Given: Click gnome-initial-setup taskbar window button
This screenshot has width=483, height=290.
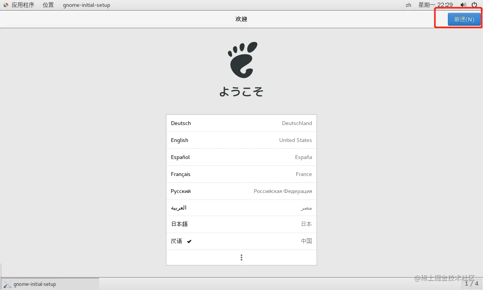Looking at the screenshot, I should [50, 284].
